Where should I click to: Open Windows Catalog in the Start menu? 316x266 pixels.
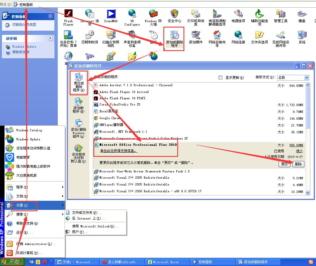35,130
